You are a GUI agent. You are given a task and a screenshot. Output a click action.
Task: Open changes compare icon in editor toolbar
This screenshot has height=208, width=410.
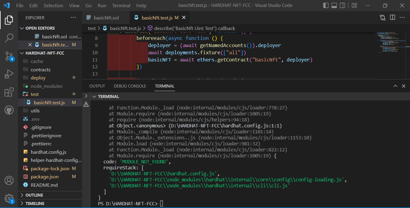pyautogui.click(x=382, y=18)
